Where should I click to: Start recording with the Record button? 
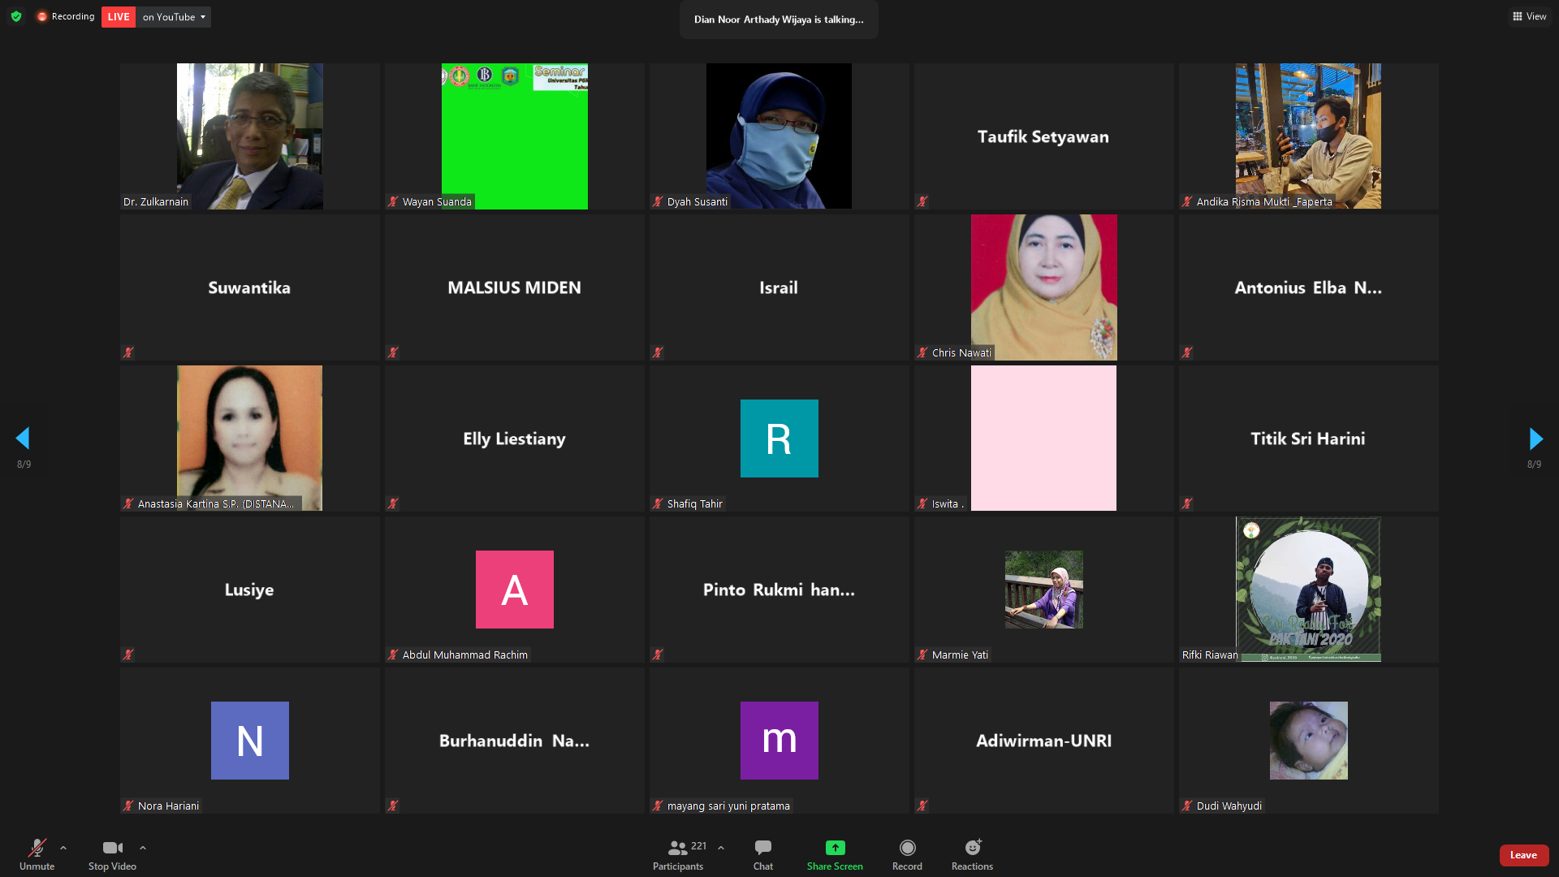(x=907, y=855)
